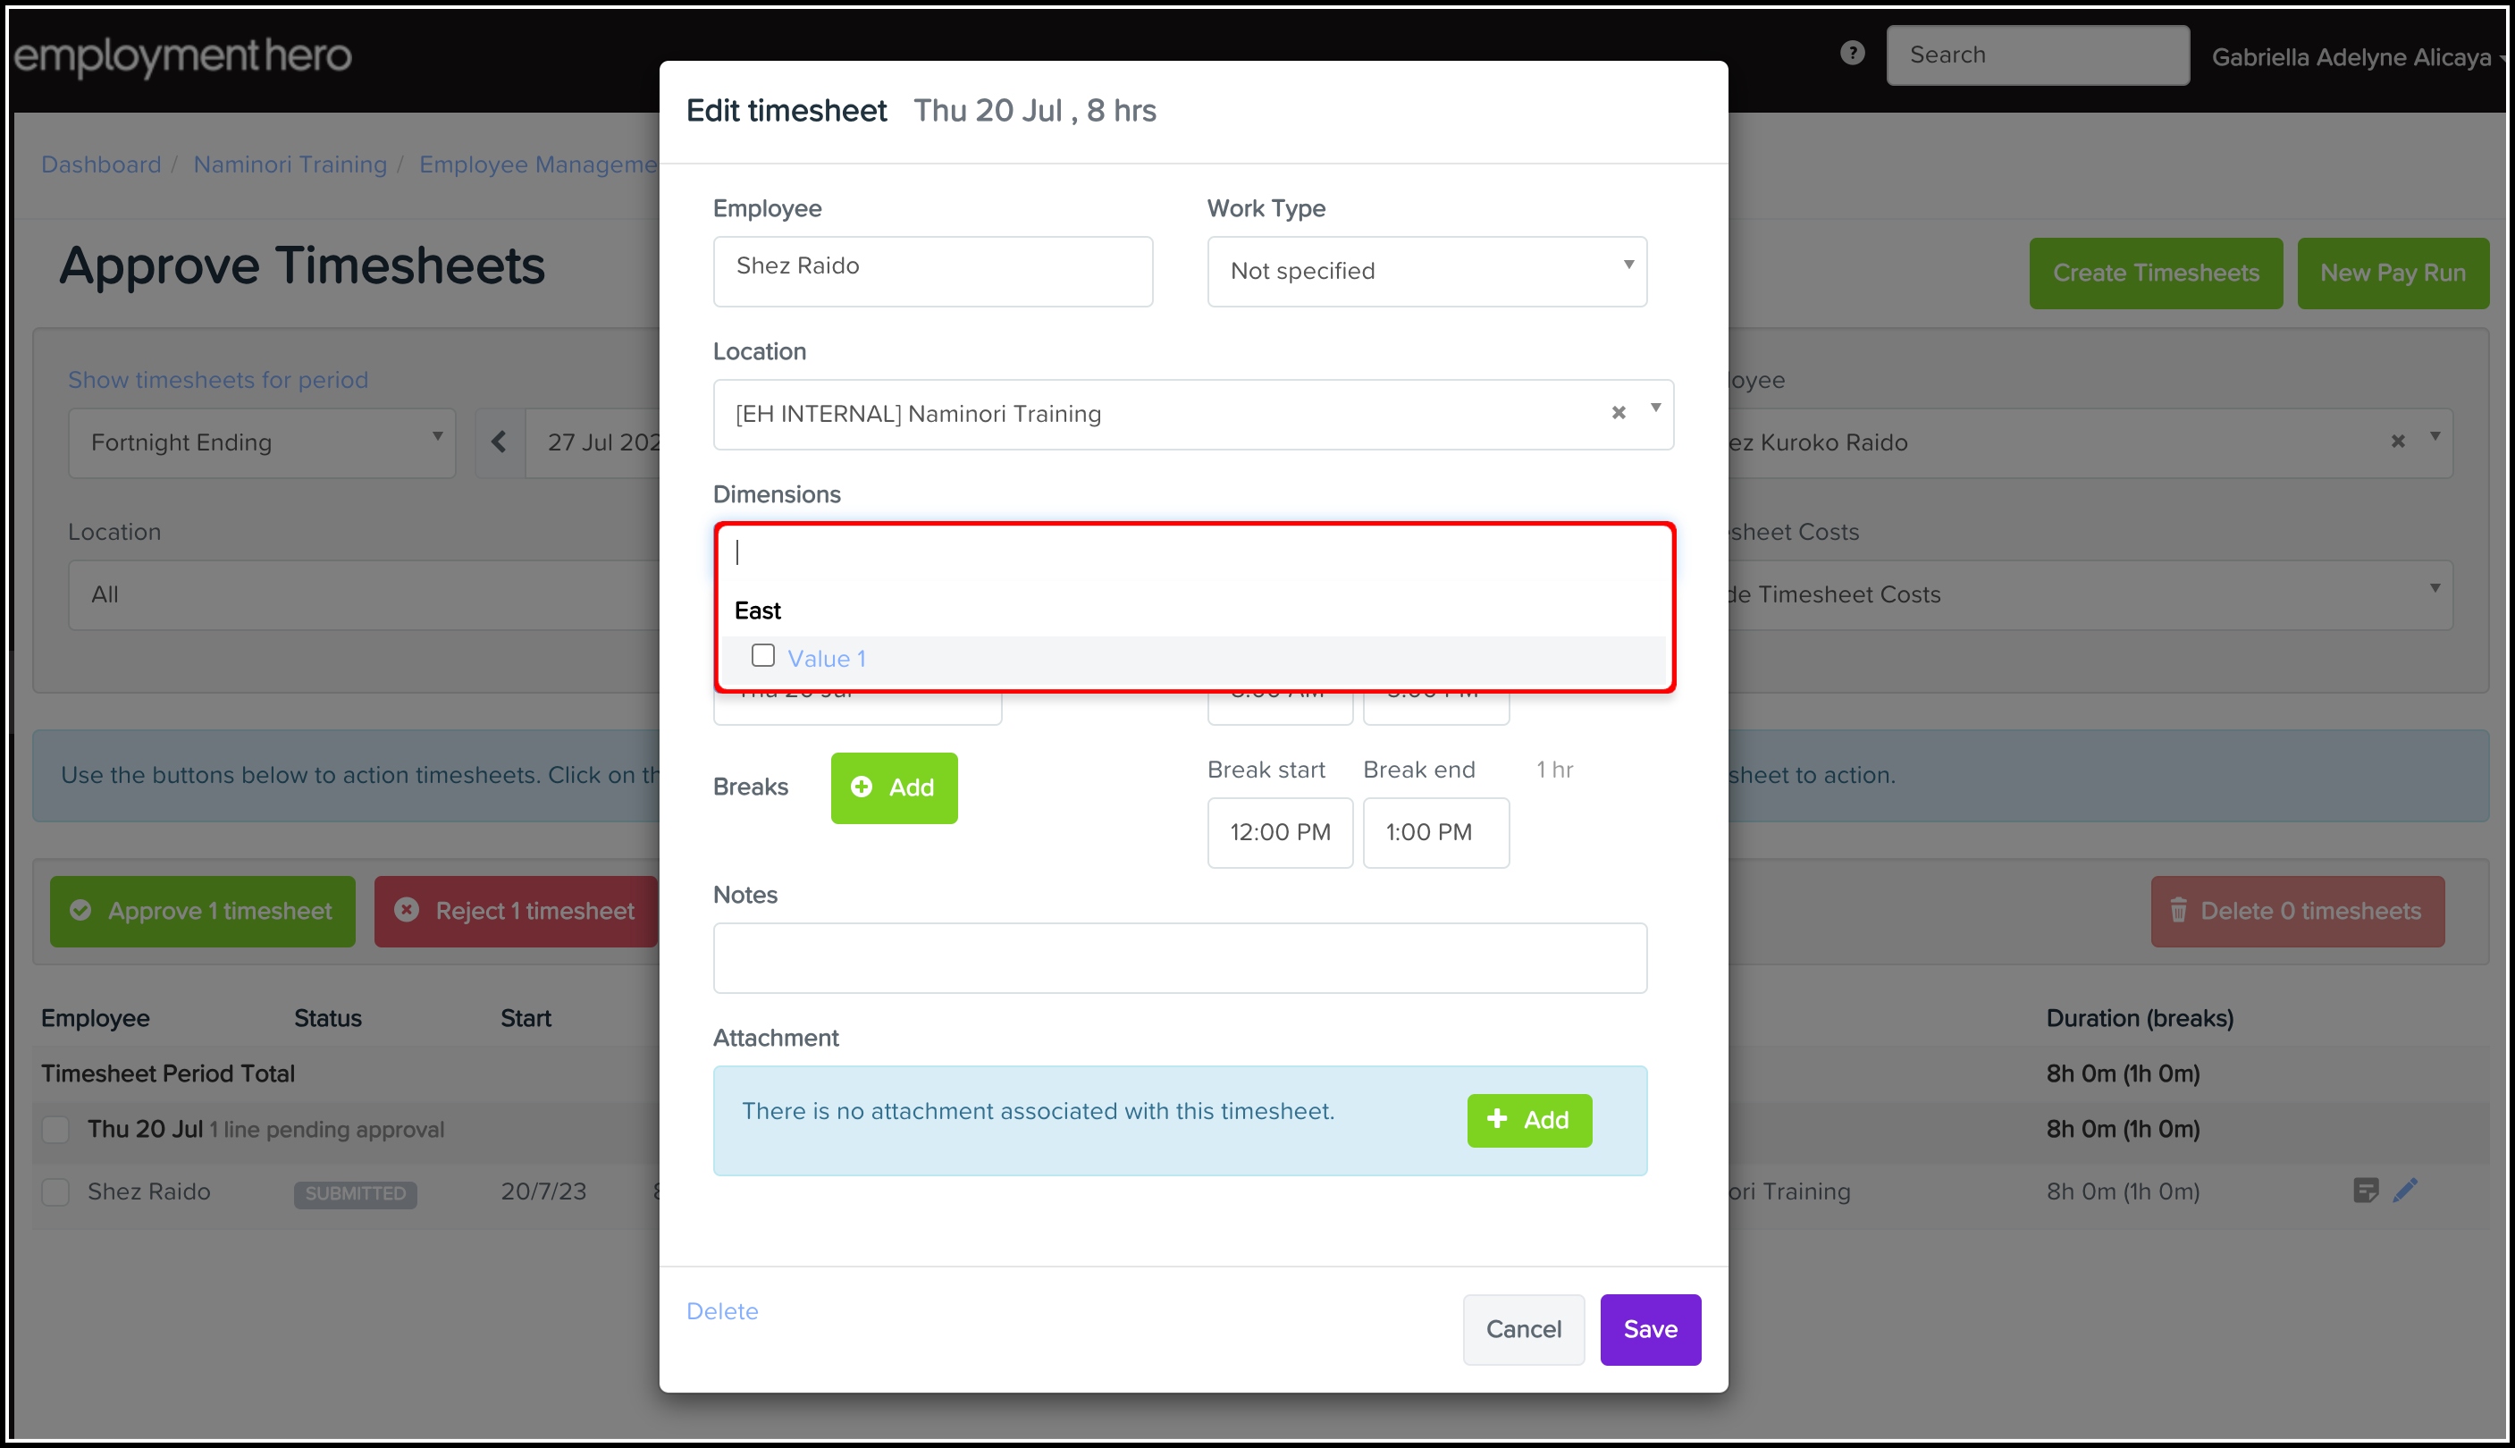Click the Delete link in the dialog
Viewport: 2515px width, 1448px height.
(x=722, y=1310)
